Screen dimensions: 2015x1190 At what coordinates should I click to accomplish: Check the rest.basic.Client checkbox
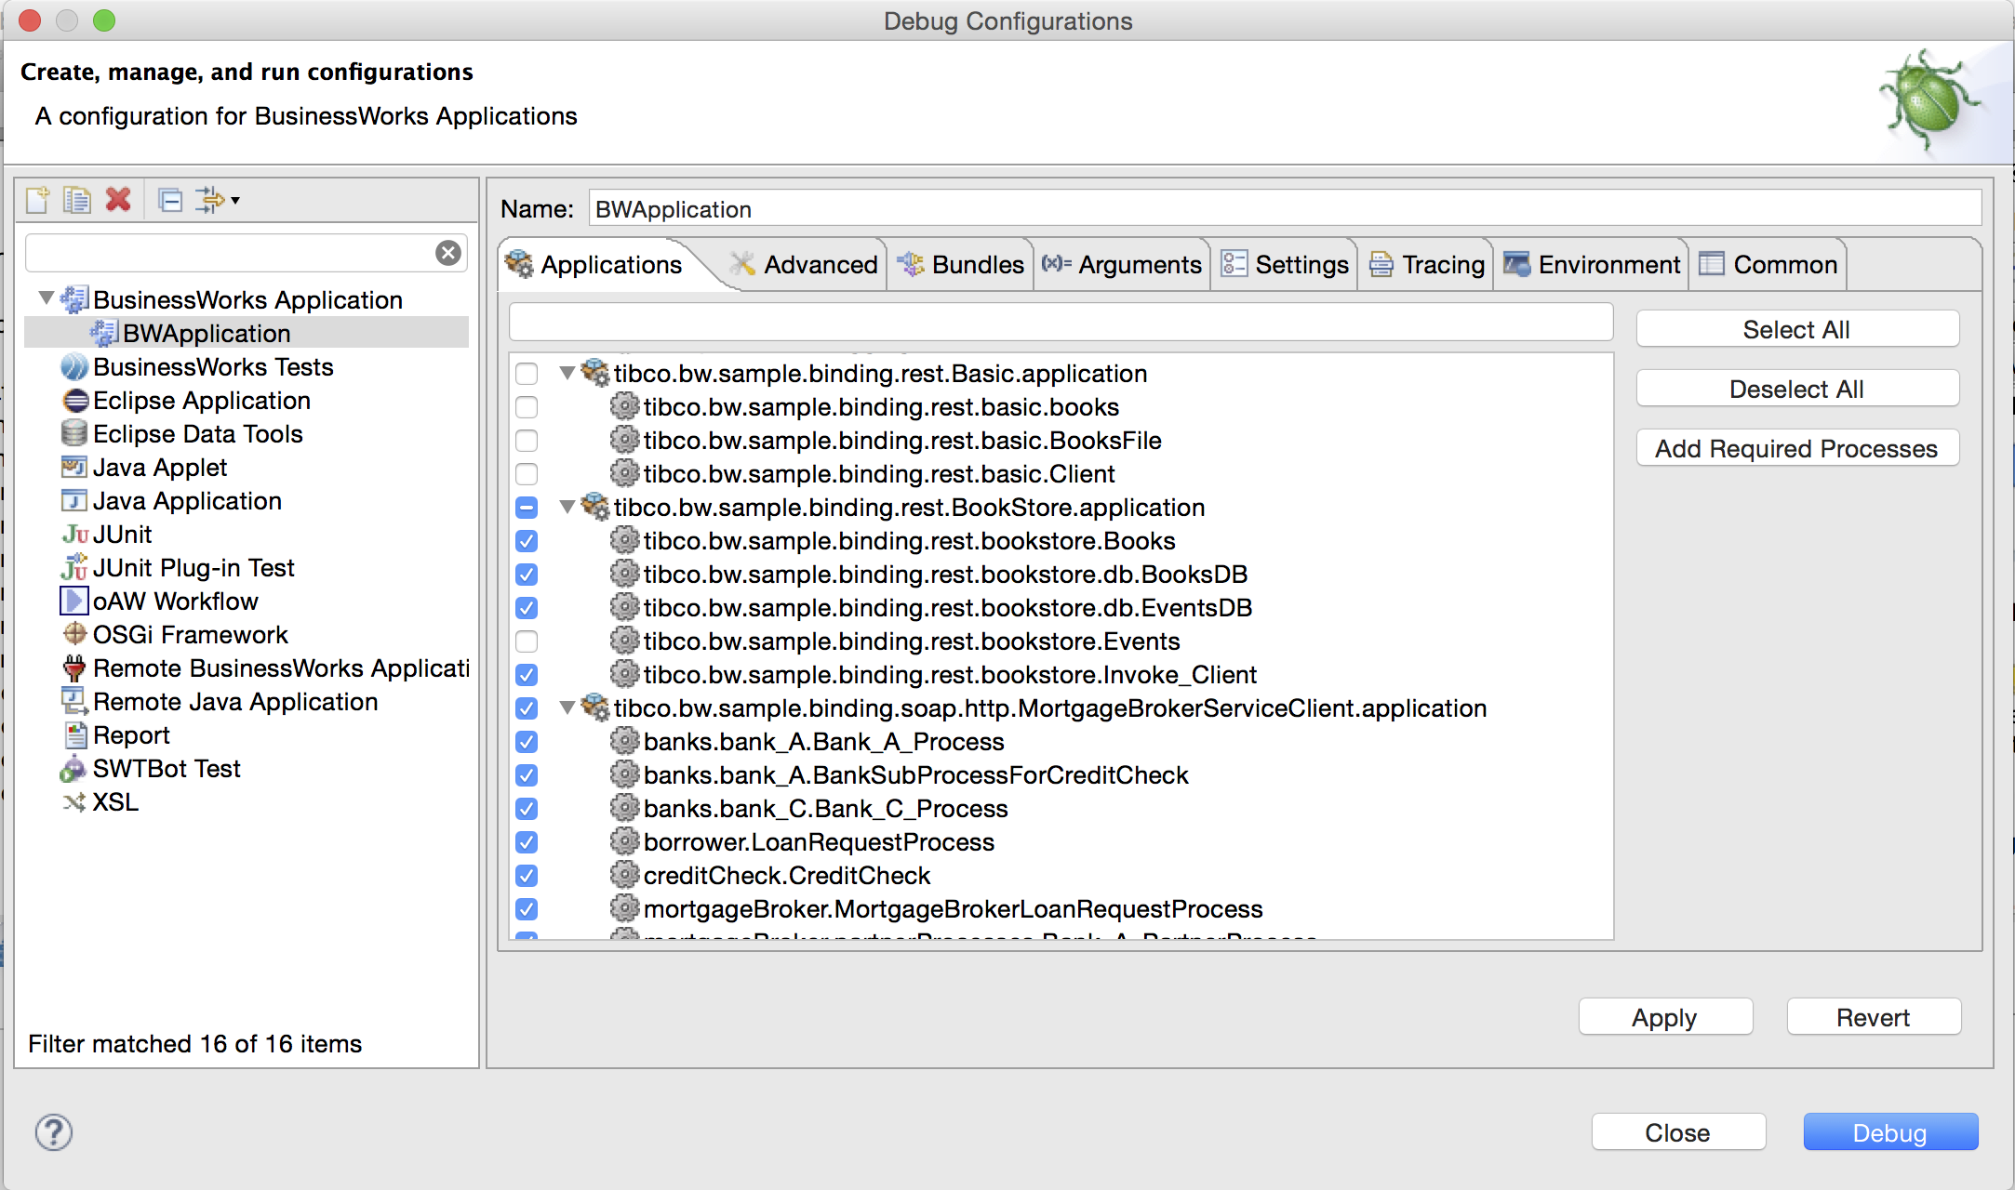pyautogui.click(x=527, y=474)
